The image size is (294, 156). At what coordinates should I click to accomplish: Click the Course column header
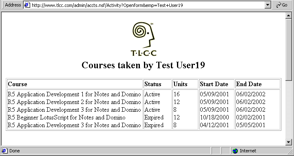tap(18, 84)
